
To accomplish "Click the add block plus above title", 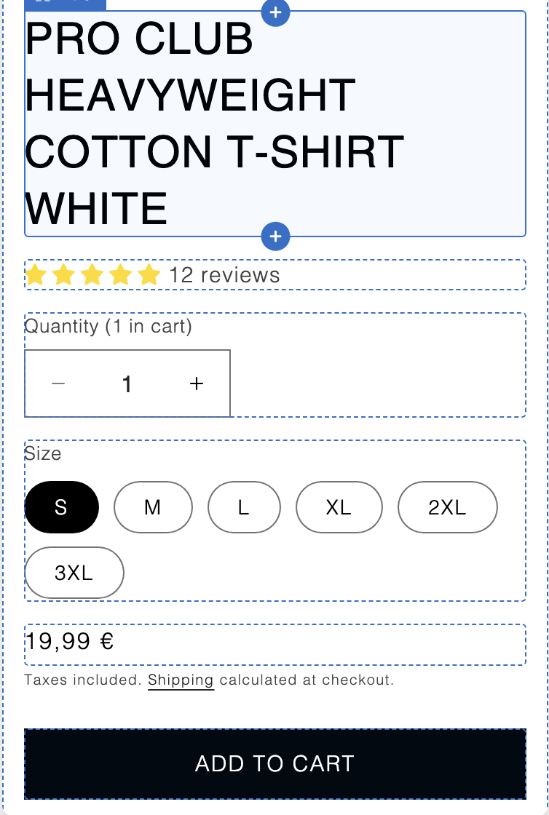I will (x=275, y=12).
